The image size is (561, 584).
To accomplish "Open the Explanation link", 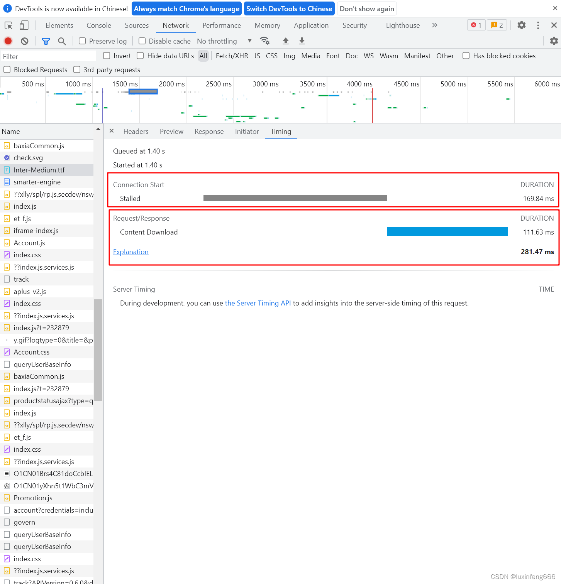I will coord(131,252).
